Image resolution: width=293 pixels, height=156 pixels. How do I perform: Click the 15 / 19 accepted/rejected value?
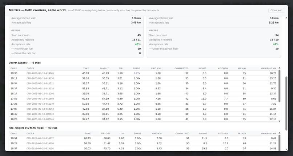[274, 40]
